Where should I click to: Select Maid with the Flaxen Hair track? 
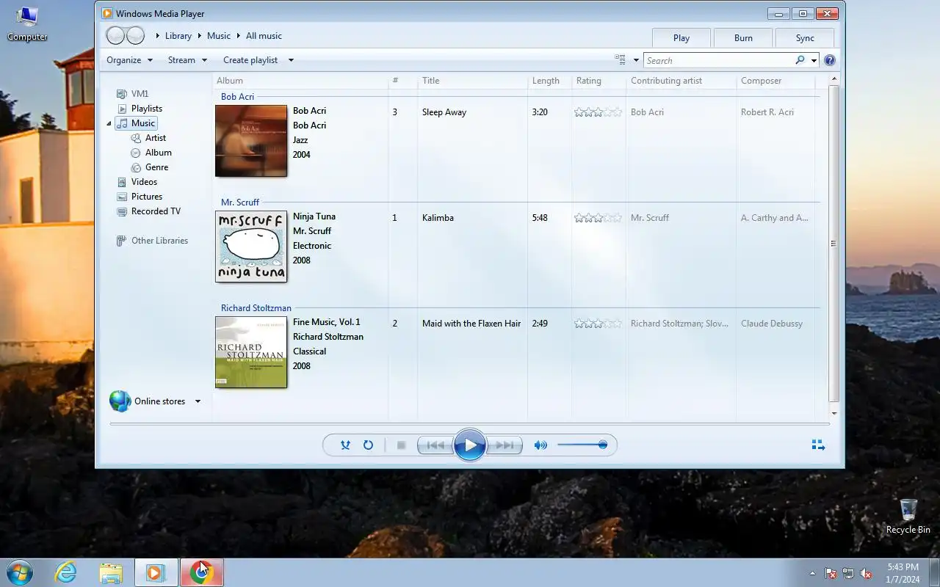pos(471,324)
